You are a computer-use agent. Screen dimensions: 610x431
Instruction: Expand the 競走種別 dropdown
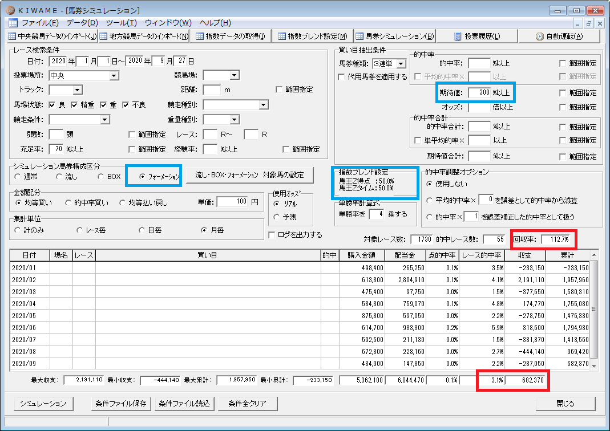tap(264, 104)
